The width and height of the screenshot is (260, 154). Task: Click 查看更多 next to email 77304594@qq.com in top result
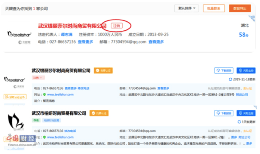click(156, 42)
